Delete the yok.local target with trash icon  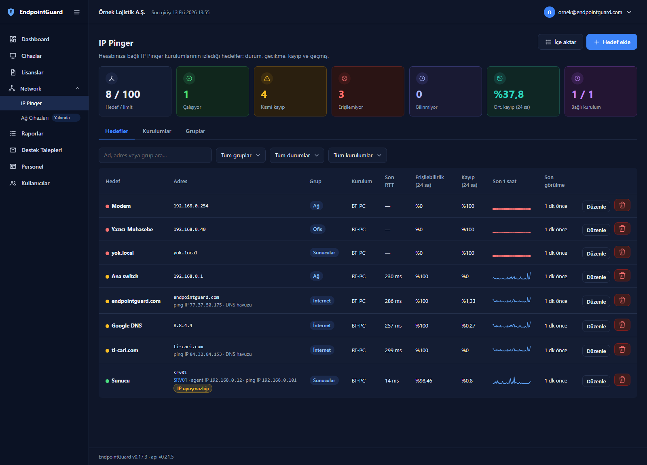(622, 252)
